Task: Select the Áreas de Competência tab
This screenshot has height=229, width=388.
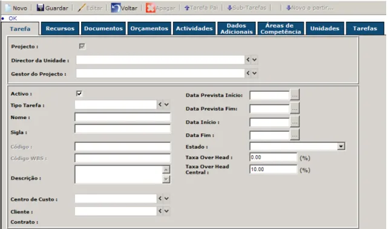Action: 281,28
